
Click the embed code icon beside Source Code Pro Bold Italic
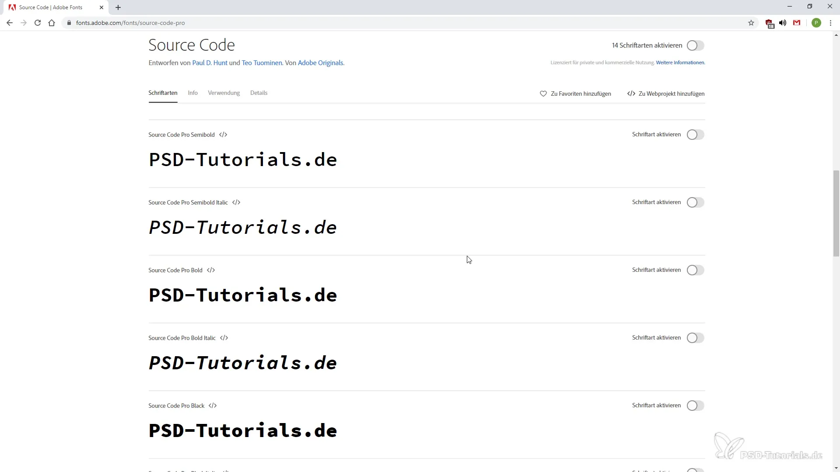[x=224, y=338]
